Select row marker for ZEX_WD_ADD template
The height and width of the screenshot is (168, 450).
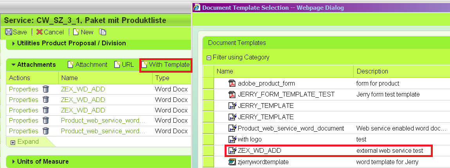coord(208,150)
